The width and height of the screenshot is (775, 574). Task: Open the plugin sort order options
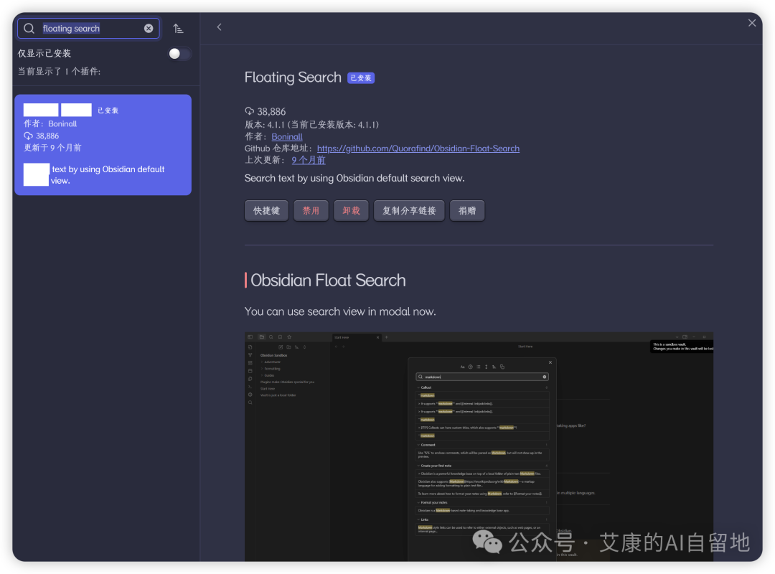click(179, 29)
